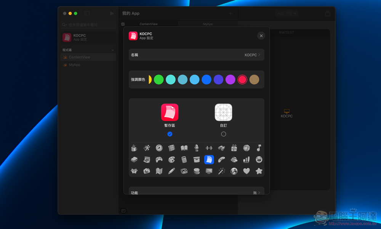Pick the heart icon

[x=247, y=171]
